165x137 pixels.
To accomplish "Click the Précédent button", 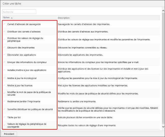I will pyautogui.click(x=9, y=134).
